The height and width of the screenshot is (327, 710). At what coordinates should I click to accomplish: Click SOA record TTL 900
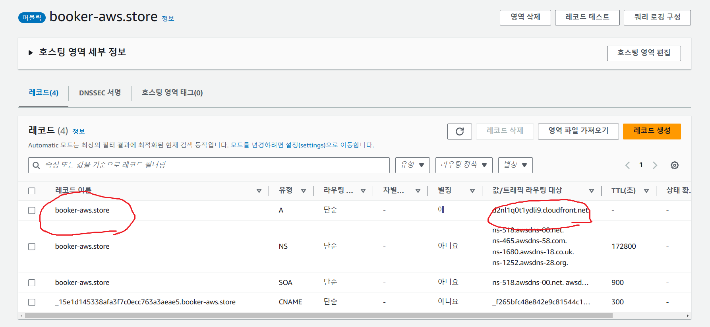click(617, 282)
